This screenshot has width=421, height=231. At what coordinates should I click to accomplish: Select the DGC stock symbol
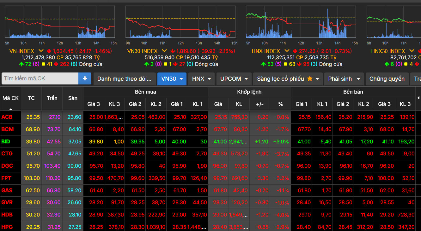point(7,166)
